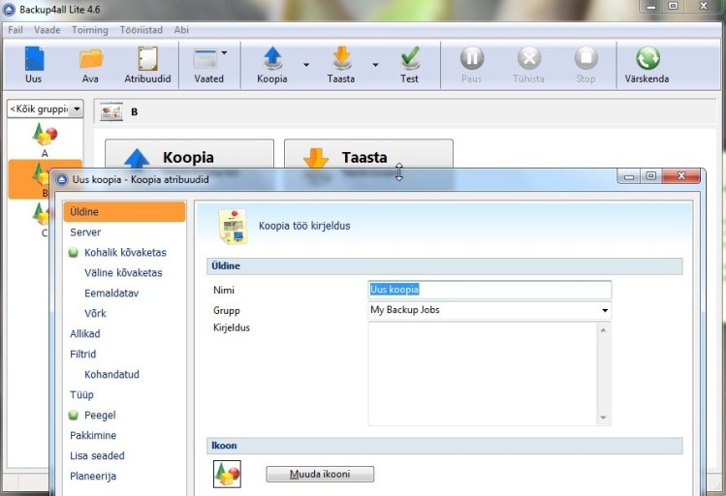Close the Uus koopia dialog

point(681,175)
